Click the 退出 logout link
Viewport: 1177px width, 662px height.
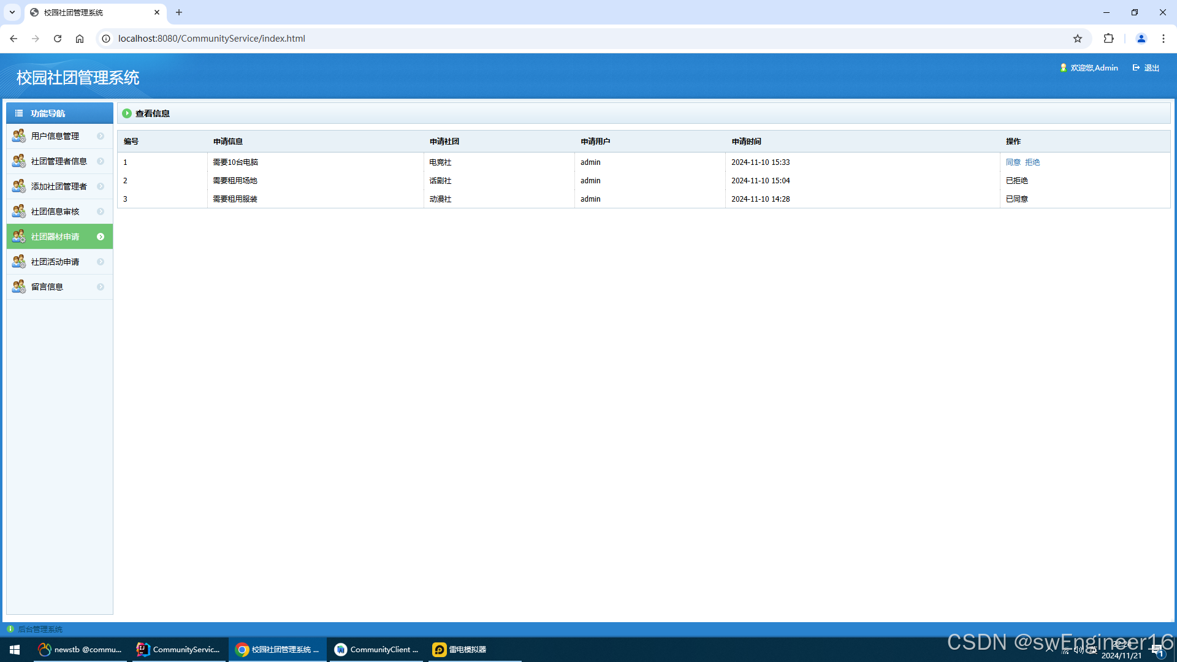[x=1151, y=68]
